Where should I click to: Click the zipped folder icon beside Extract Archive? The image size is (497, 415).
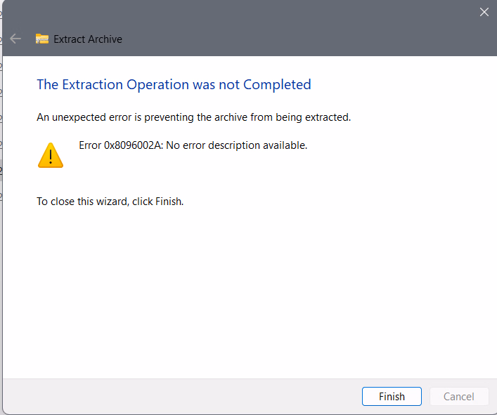pos(42,39)
